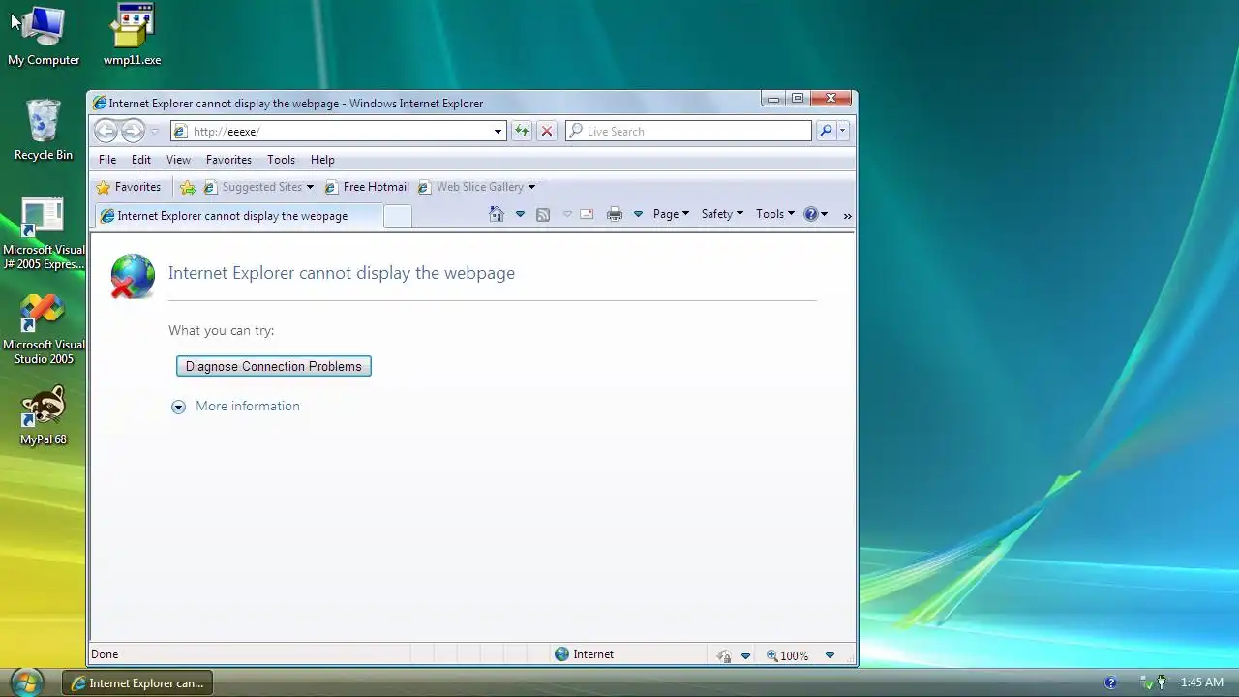Image resolution: width=1239 pixels, height=697 pixels.
Task: Select the Recycle Bin desktop icon
Action: coord(44,130)
